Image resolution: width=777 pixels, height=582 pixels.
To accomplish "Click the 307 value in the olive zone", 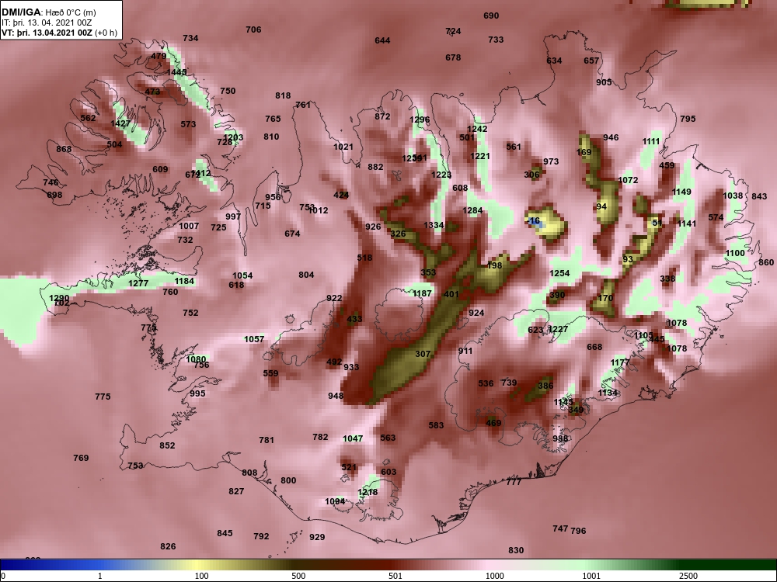I will pyautogui.click(x=423, y=354).
